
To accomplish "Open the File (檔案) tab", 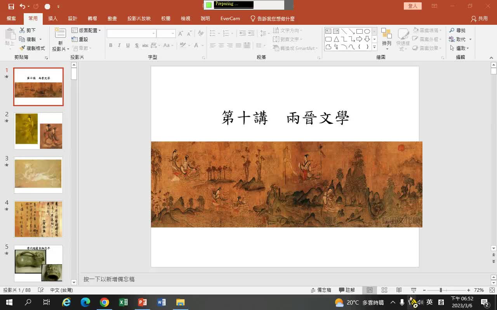I will pyautogui.click(x=11, y=18).
